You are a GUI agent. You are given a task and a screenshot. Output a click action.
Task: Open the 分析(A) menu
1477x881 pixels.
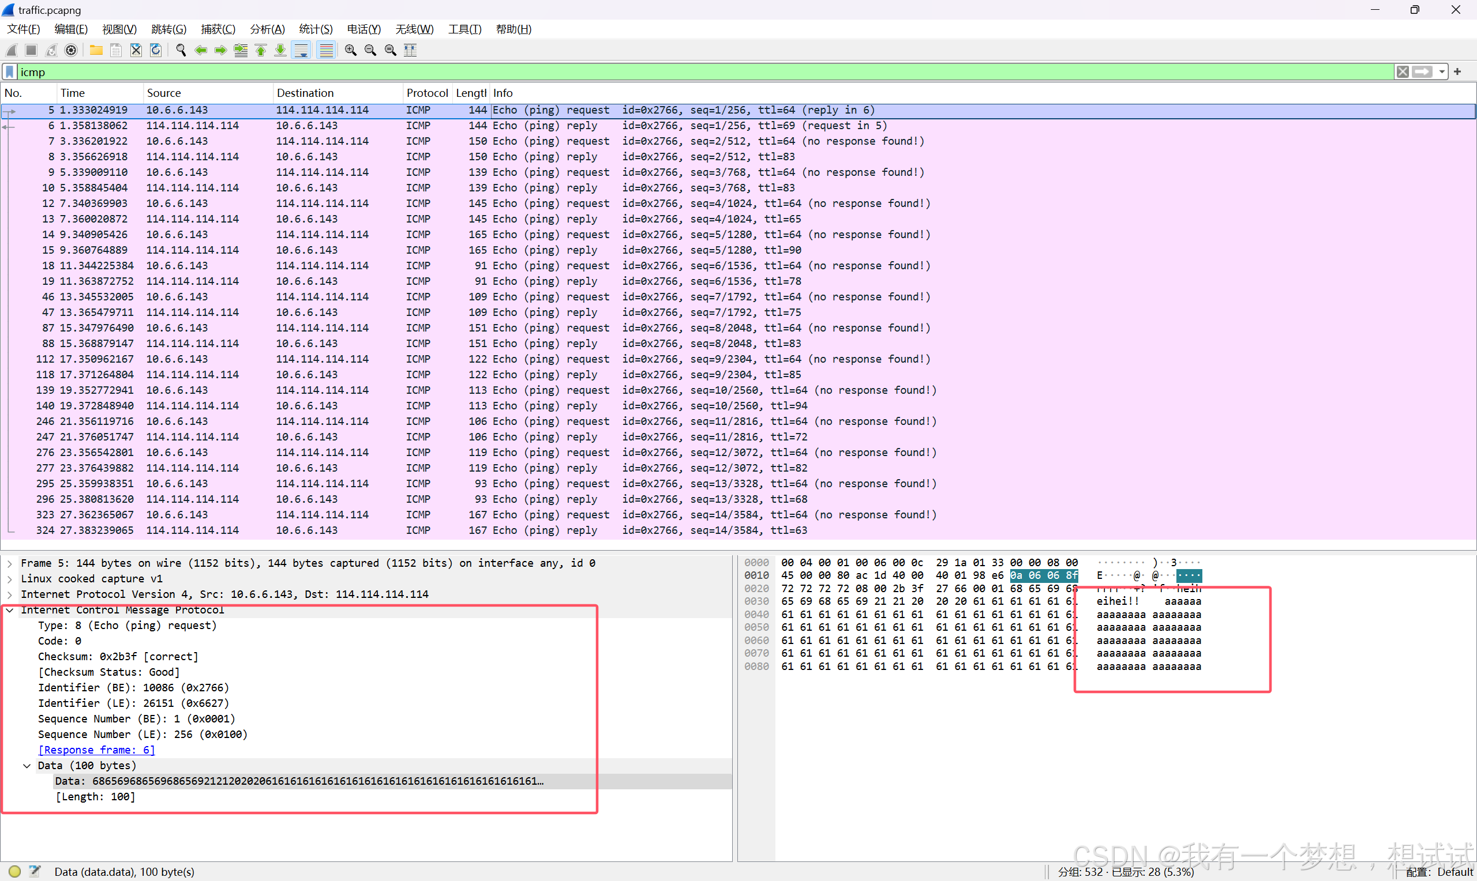pos(267,29)
